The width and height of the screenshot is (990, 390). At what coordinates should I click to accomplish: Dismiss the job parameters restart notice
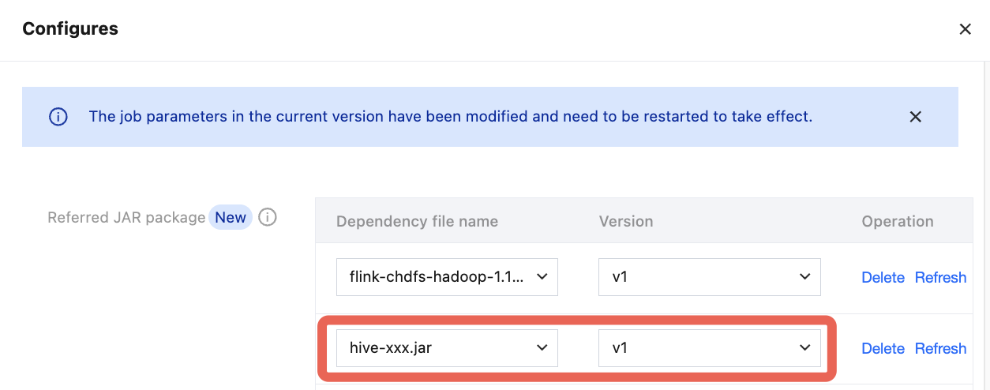(x=916, y=117)
